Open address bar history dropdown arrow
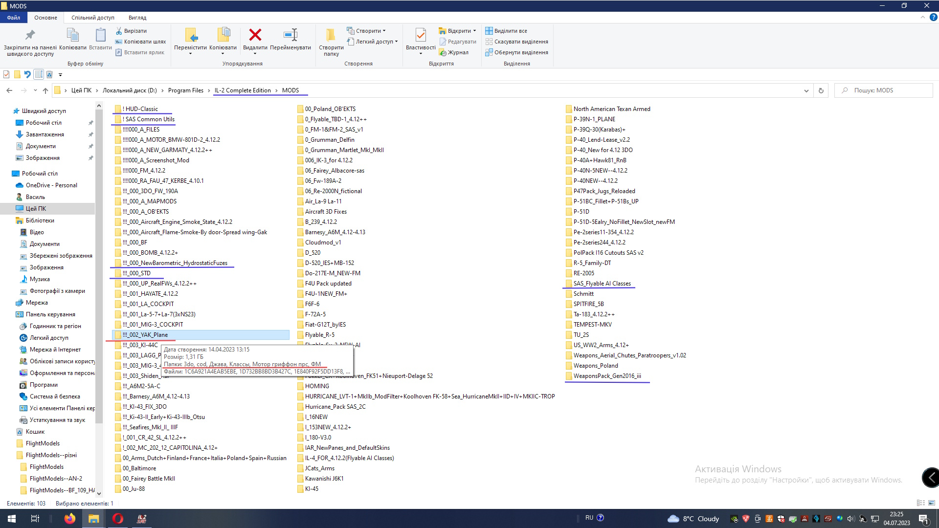 tap(806, 90)
